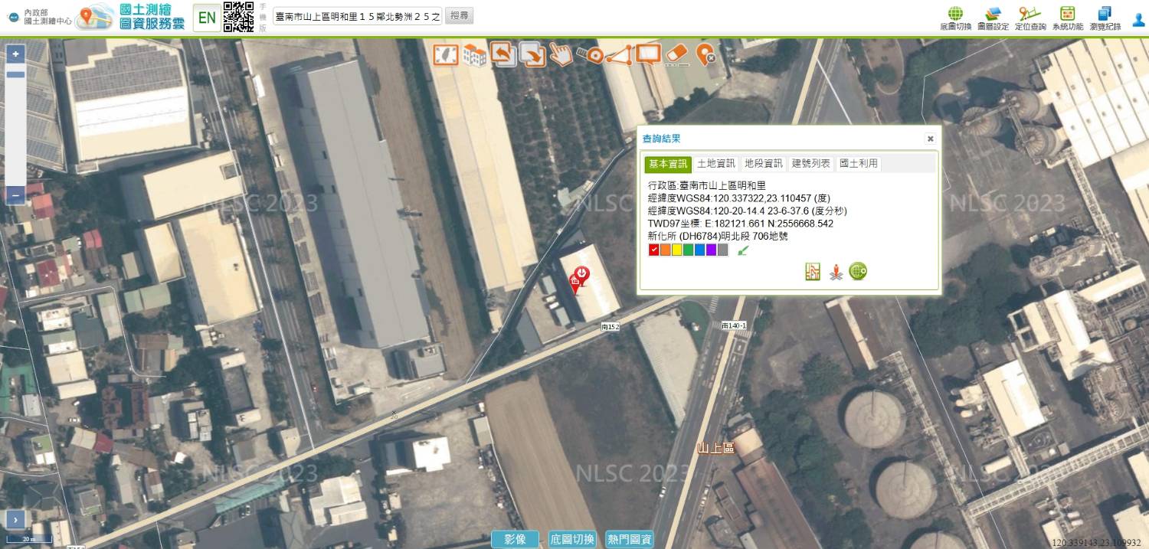Expand the left side panel arrow

[15, 520]
